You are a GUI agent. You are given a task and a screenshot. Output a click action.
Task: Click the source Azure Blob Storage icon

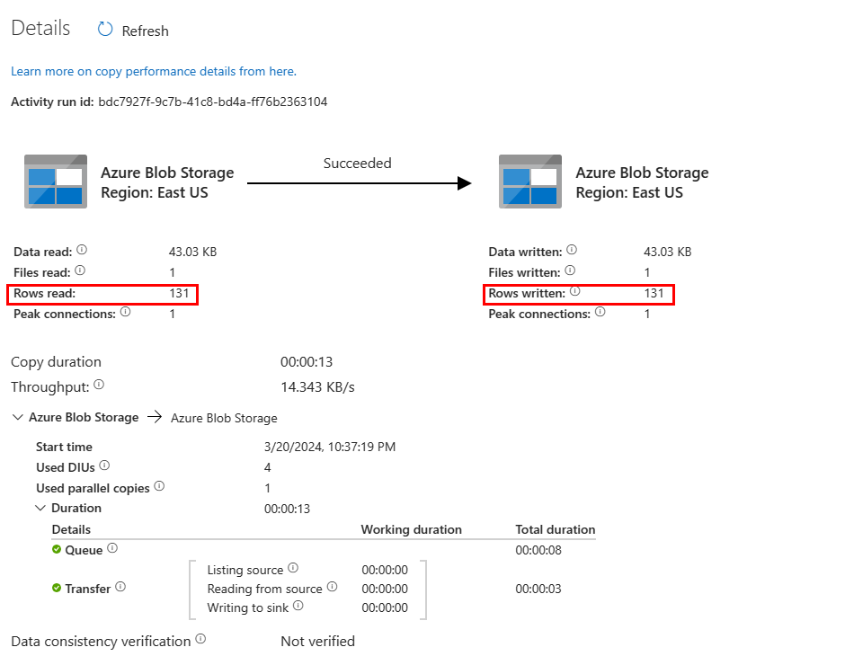tap(56, 182)
